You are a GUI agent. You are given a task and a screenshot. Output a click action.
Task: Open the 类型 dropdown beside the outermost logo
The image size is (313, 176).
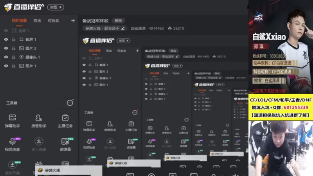(x=56, y=7)
